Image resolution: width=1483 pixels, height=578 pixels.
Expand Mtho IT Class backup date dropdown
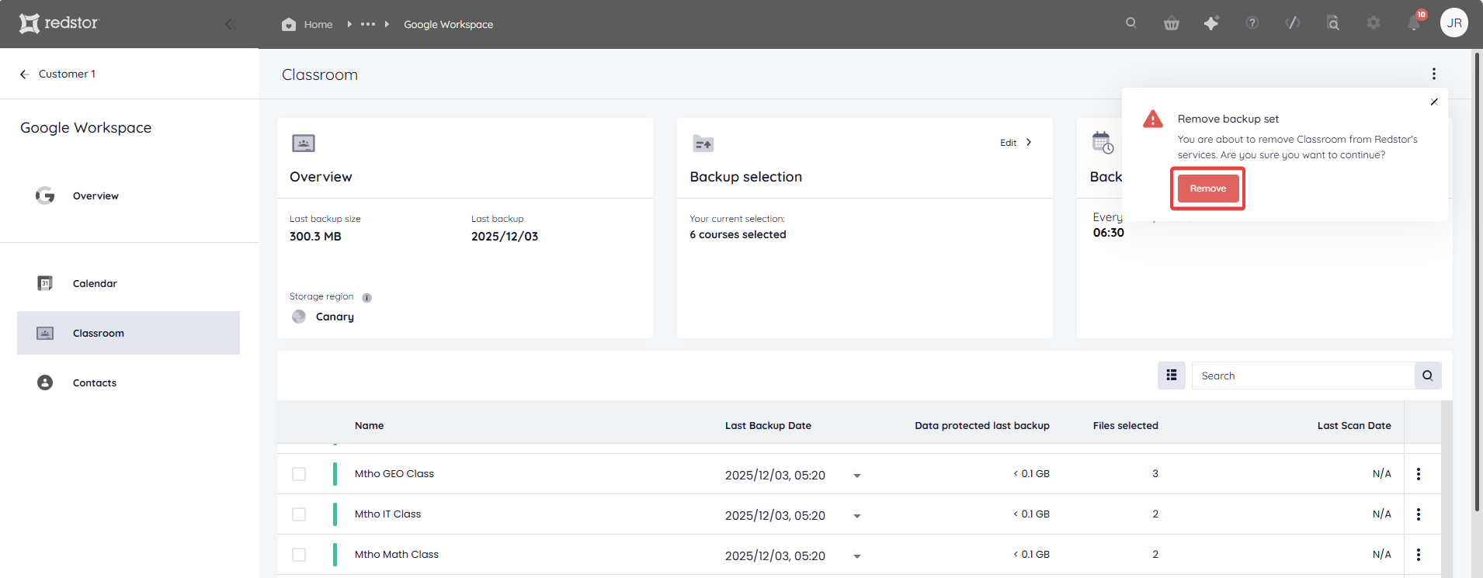click(857, 516)
